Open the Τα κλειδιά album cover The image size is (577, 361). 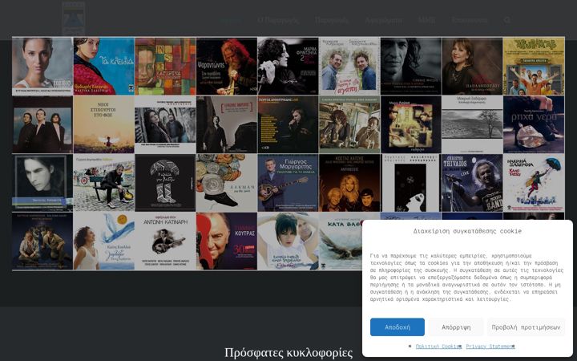[x=103, y=67]
